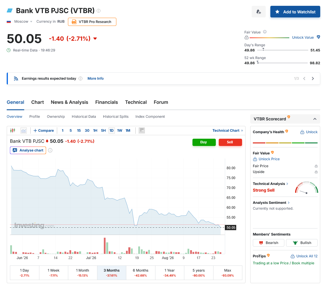Click Unlock Price link
324x287 pixels.
[x=266, y=159]
